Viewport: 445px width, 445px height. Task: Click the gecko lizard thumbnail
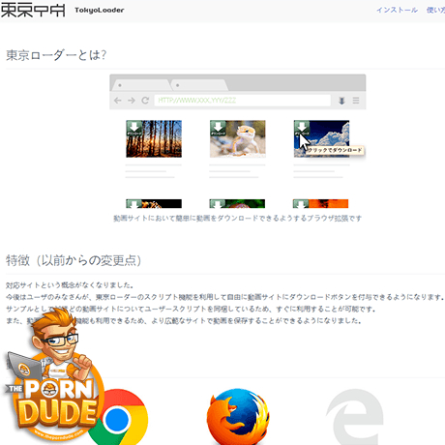pos(238,139)
